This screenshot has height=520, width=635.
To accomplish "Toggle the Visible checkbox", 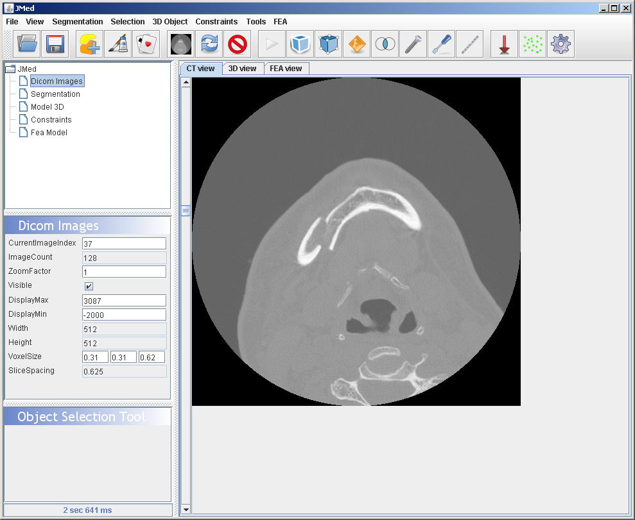I will pos(89,286).
